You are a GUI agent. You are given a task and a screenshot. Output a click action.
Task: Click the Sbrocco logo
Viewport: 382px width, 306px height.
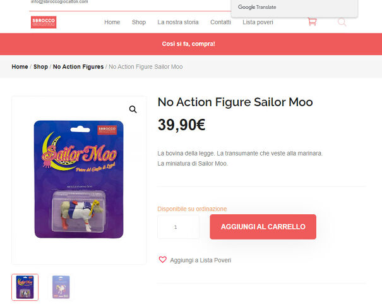pyautogui.click(x=44, y=22)
